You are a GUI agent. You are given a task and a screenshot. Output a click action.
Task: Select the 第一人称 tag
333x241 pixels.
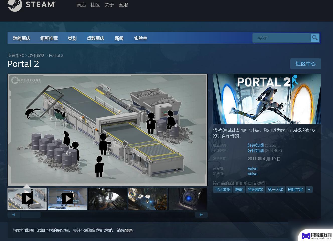click(275, 190)
